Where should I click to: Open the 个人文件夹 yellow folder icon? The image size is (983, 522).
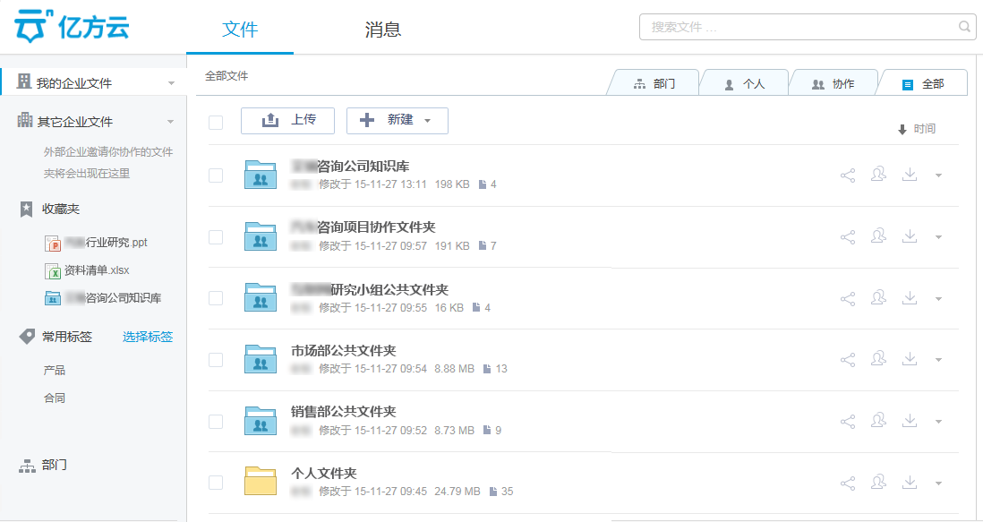click(261, 482)
